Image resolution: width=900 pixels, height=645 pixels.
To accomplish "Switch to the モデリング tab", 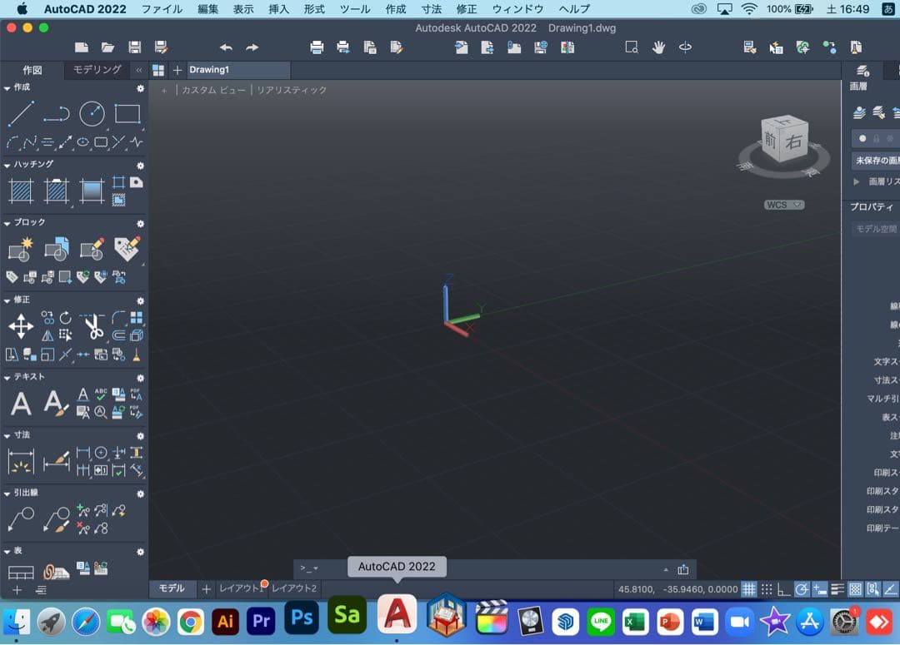I will 97,70.
